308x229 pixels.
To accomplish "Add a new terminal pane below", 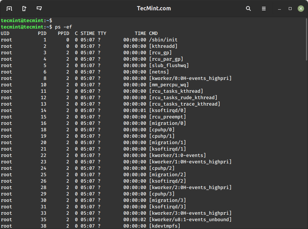I will pos(38,8).
